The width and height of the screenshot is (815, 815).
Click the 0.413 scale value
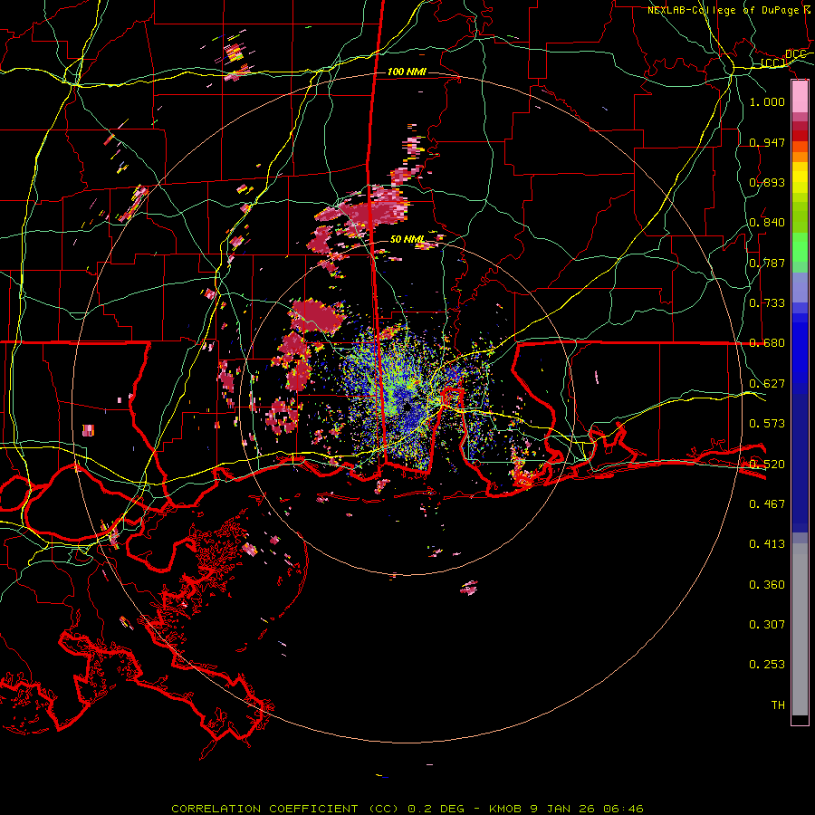coord(767,543)
